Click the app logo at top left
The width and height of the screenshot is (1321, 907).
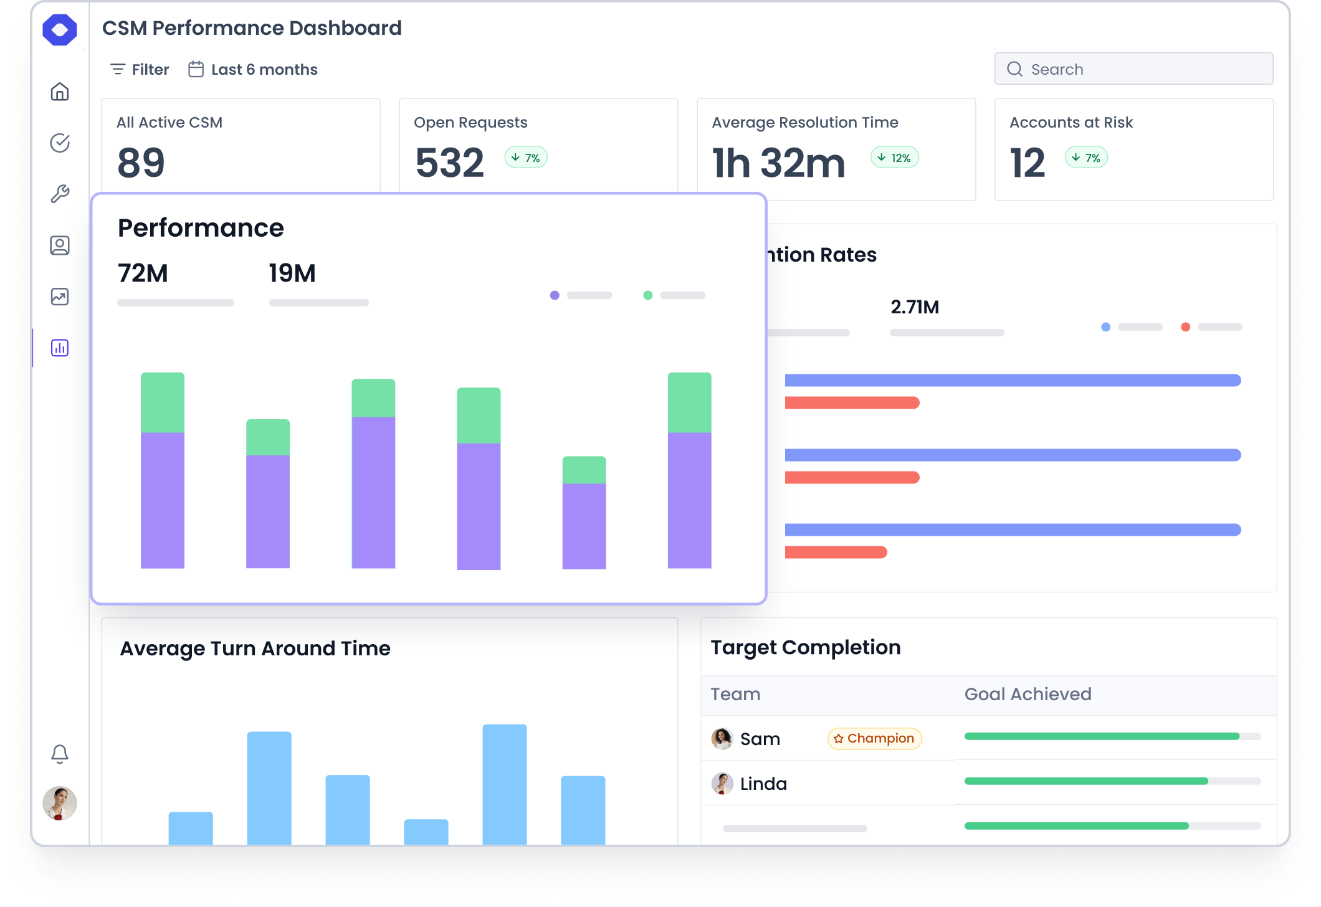60,29
